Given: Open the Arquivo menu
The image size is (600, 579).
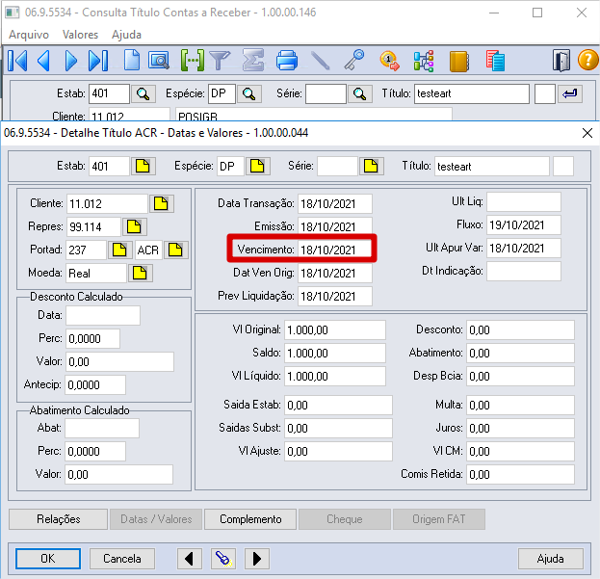Looking at the screenshot, I should pyautogui.click(x=29, y=35).
